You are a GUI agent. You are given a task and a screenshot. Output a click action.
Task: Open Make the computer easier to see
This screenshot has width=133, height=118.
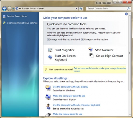(69, 96)
